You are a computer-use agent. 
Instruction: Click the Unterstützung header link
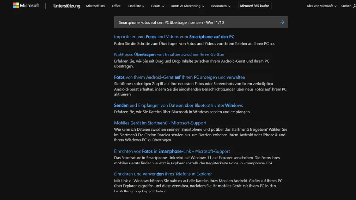(x=66, y=6)
